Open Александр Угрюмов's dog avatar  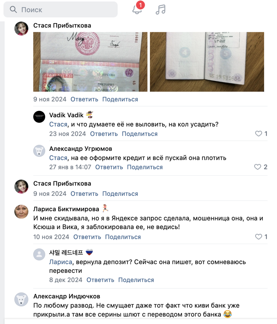point(39,151)
